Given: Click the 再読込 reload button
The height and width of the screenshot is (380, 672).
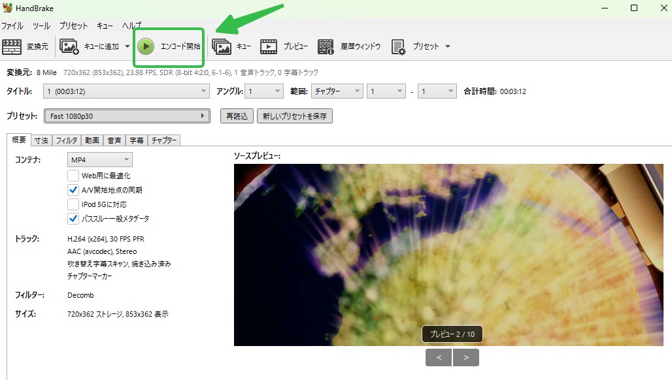Looking at the screenshot, I should [x=237, y=116].
